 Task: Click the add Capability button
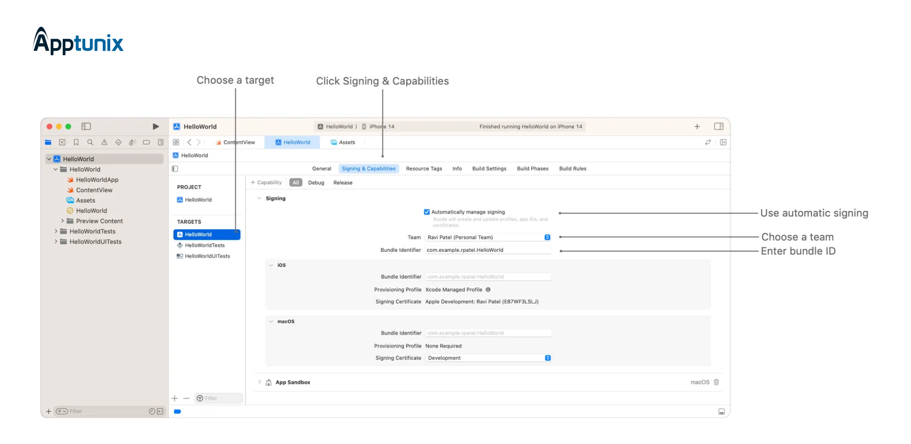[266, 183]
